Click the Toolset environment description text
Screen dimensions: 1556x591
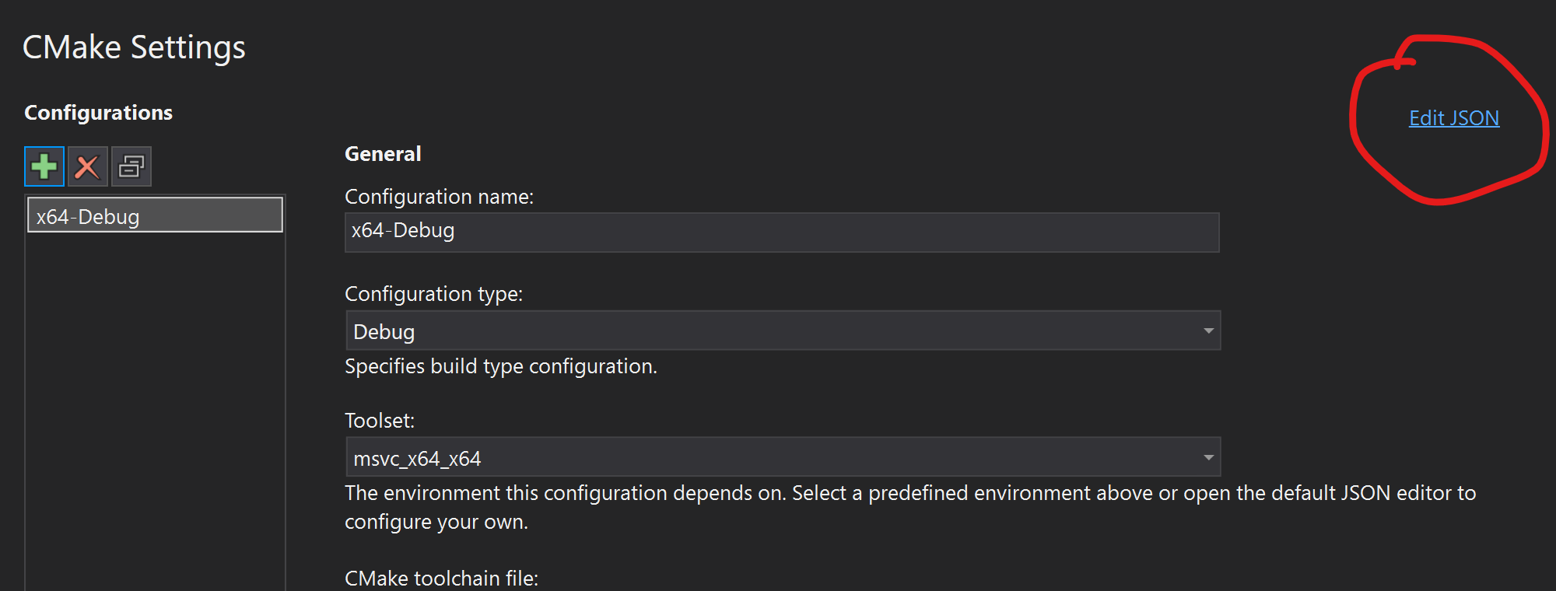click(910, 507)
